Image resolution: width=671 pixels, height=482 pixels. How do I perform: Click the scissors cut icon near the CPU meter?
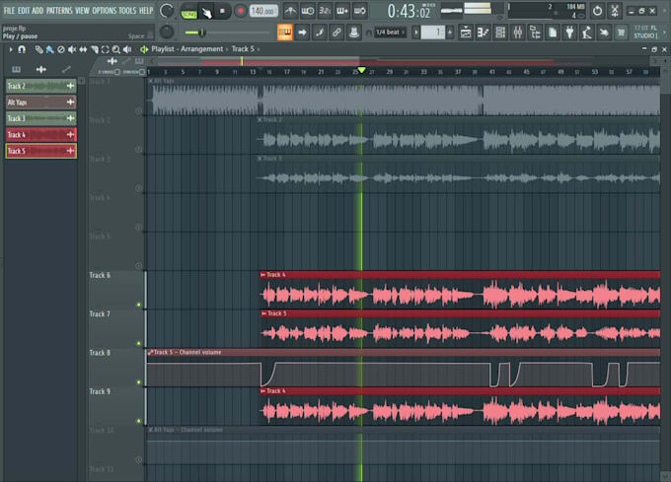[x=615, y=11]
